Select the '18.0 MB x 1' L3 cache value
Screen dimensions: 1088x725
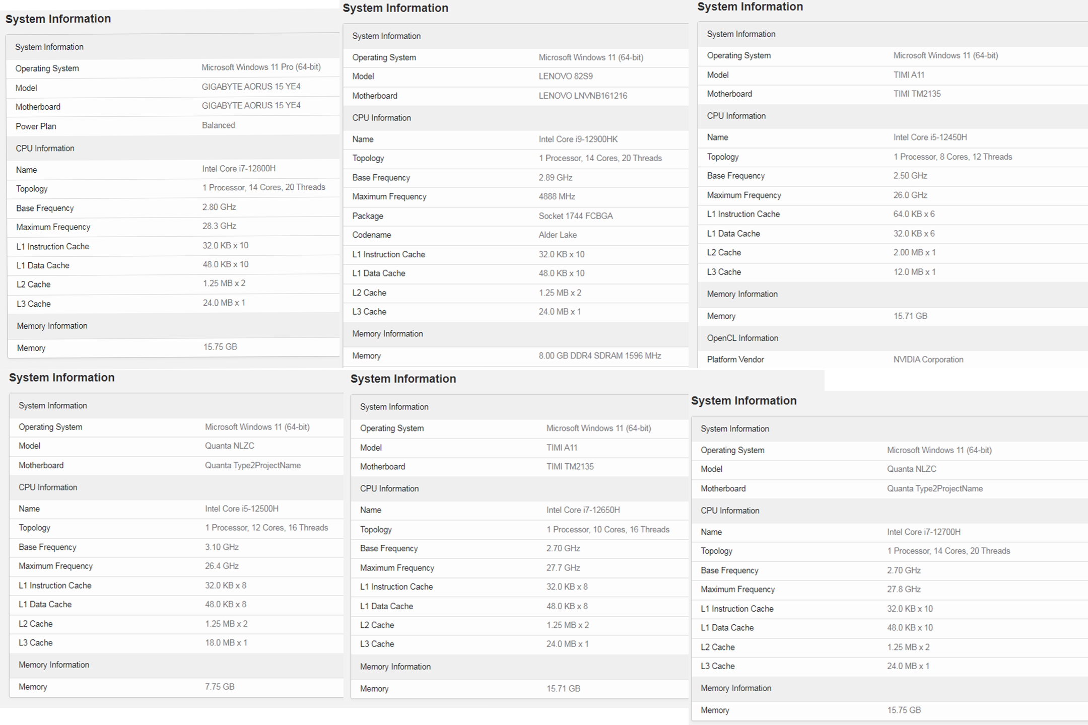[226, 643]
